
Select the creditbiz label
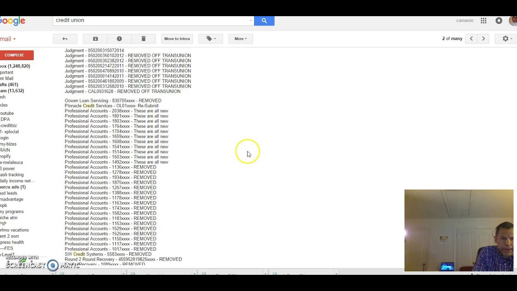click(8, 126)
